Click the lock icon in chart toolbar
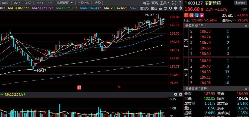This screenshot has height=117, width=249. click(160, 8)
